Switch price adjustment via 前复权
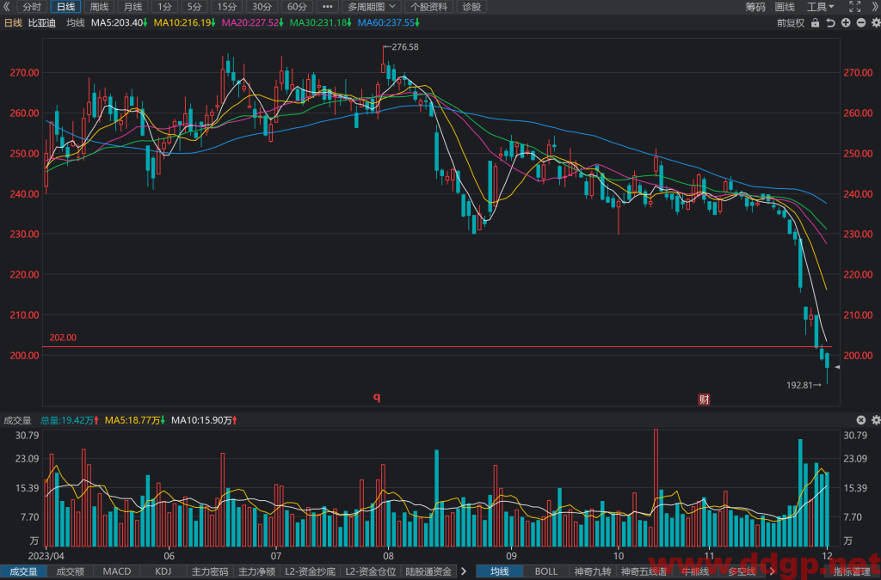881x580 pixels. [x=791, y=23]
